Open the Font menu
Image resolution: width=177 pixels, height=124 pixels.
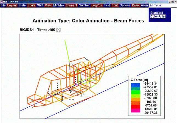(115, 5)
